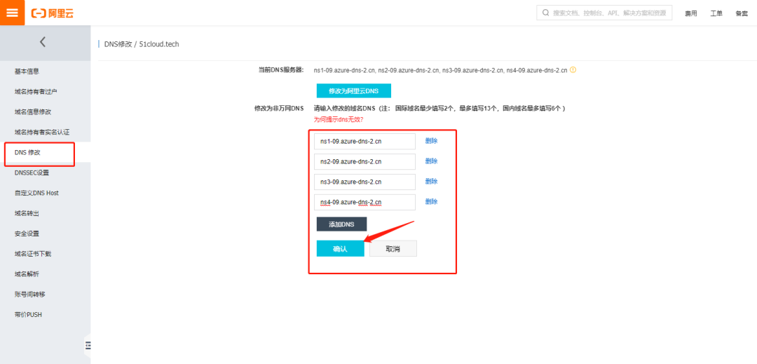Screen dimensions: 757x364
Task: Collapse sidebar using the edge handle icon
Action: [88, 345]
